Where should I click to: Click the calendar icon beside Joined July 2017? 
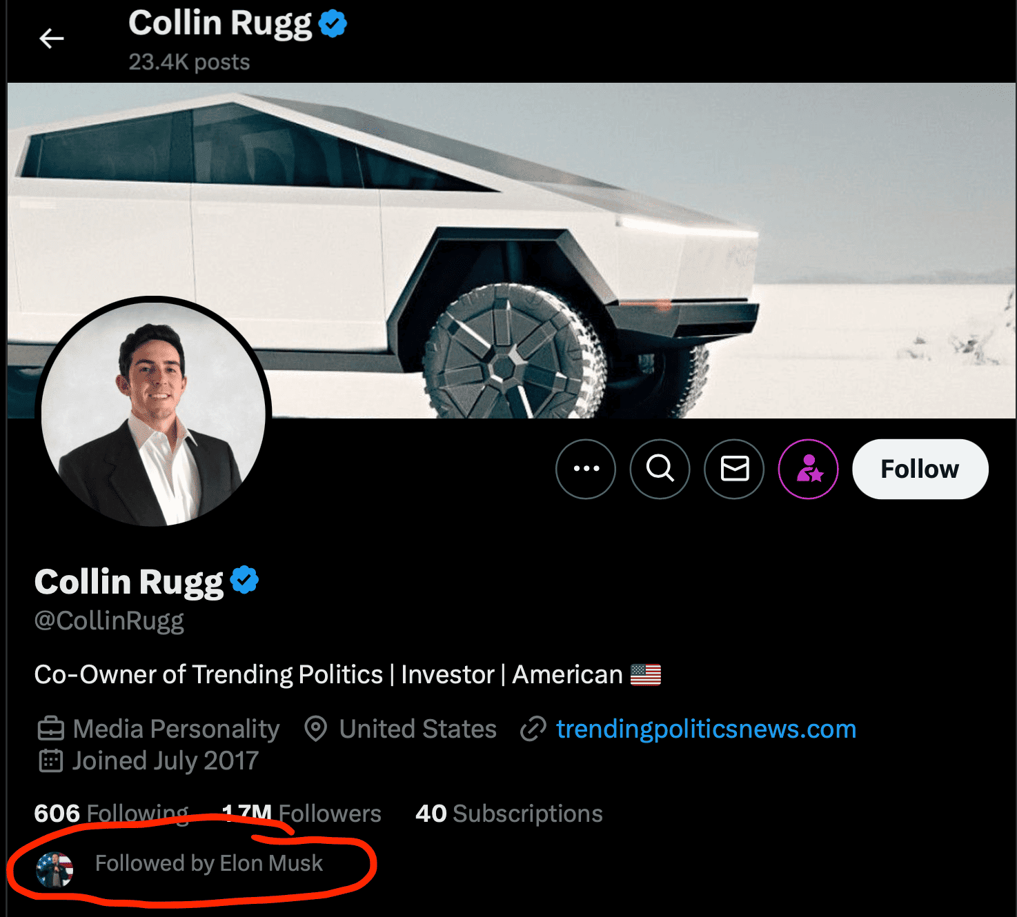tap(51, 760)
